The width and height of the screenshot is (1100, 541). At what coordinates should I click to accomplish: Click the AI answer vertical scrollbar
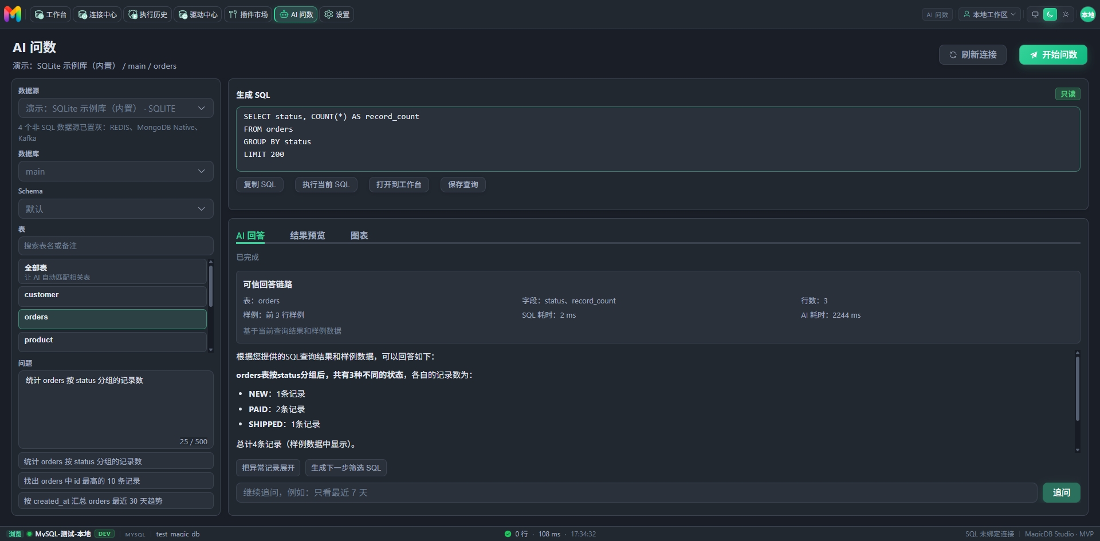tap(1077, 389)
